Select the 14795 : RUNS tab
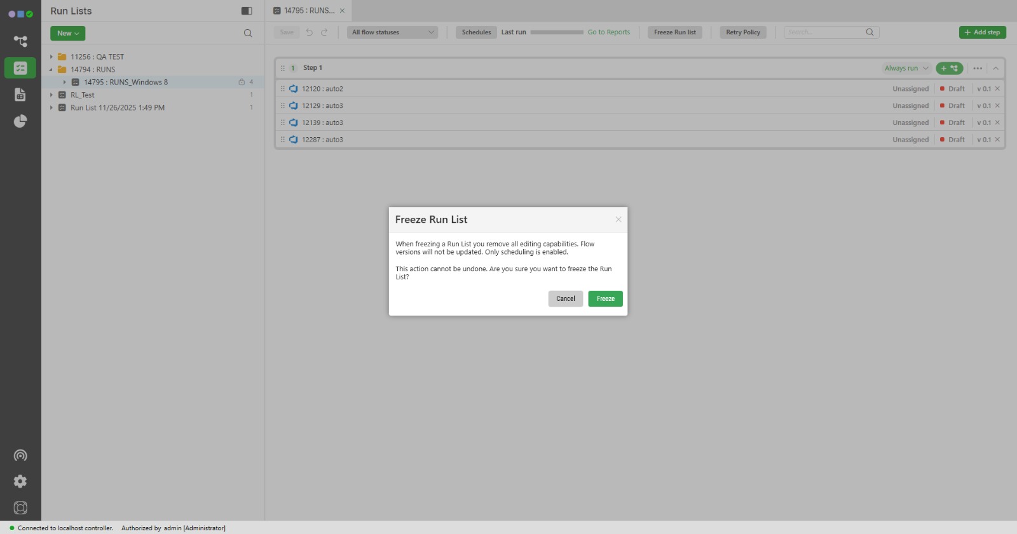Screen dimensions: 1017x534 (308, 11)
